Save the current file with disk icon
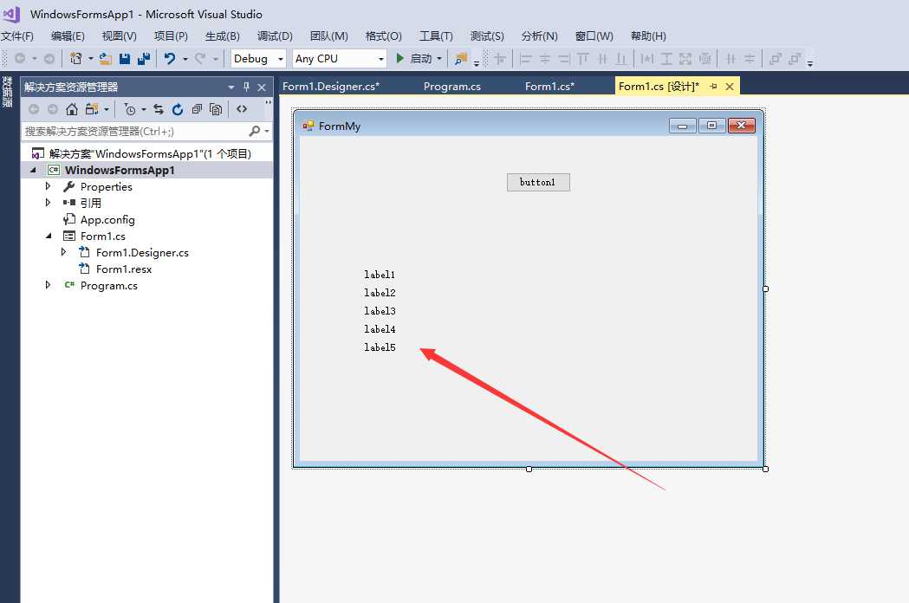Viewport: 909px width, 603px height. click(125, 59)
